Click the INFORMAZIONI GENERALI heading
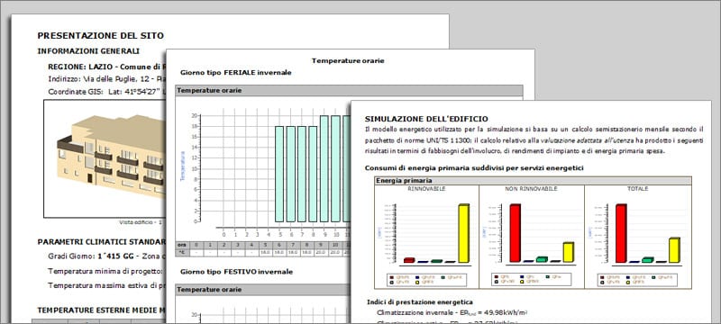The width and height of the screenshot is (721, 324). pyautogui.click(x=88, y=51)
